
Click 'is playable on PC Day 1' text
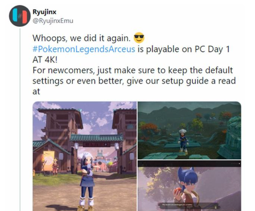point(184,49)
